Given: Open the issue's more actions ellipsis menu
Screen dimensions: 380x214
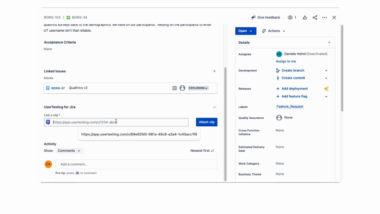Looking at the screenshot, I should point(325,18).
